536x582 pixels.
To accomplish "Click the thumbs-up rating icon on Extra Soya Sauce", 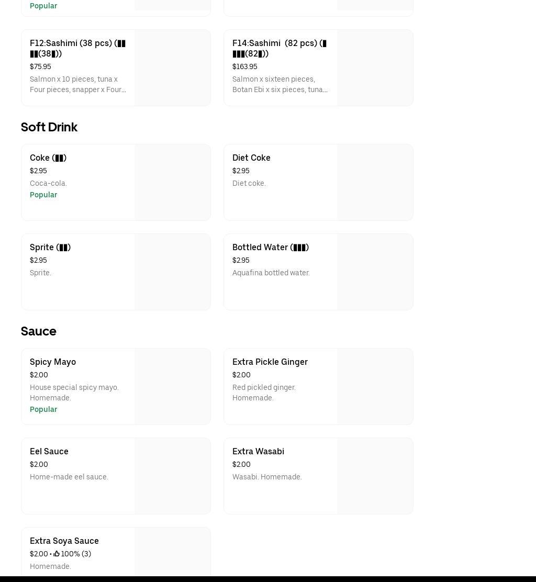I will coord(57,554).
